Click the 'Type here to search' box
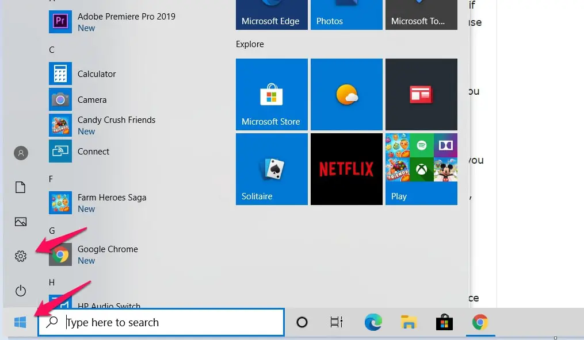The height and width of the screenshot is (340, 584). tap(161, 322)
